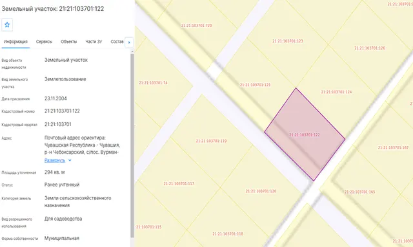Select parcel 21:21:103701:126 on the map
413x247 pixels.
370,48
